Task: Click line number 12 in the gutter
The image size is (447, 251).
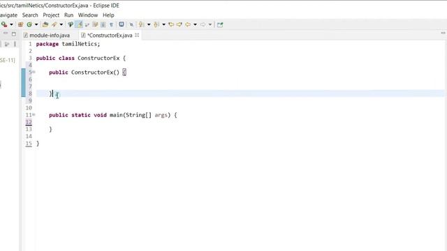Action: coord(29,122)
